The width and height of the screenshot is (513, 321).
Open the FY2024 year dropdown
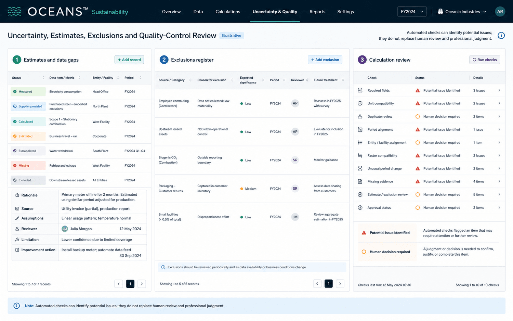coord(412,12)
